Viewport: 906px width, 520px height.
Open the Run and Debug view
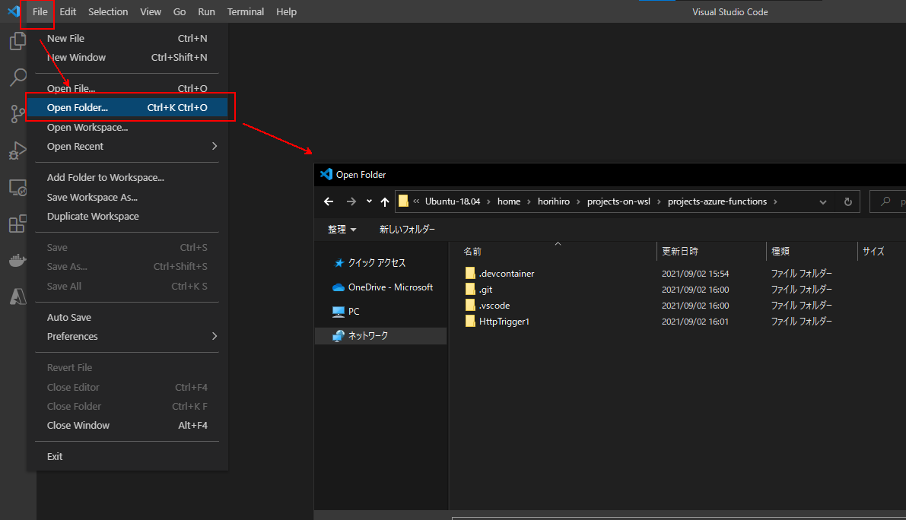pyautogui.click(x=18, y=151)
